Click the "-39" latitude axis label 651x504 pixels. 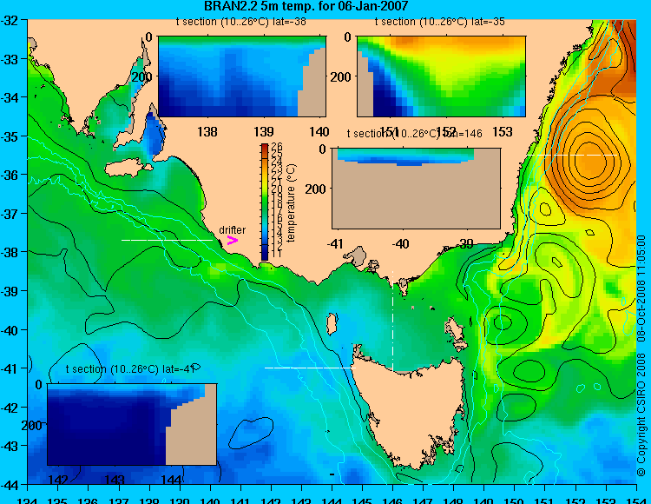(10, 291)
